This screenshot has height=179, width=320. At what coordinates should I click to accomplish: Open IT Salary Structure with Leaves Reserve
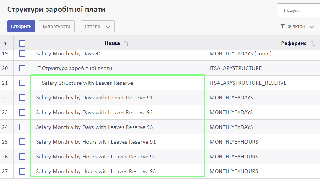[85, 83]
